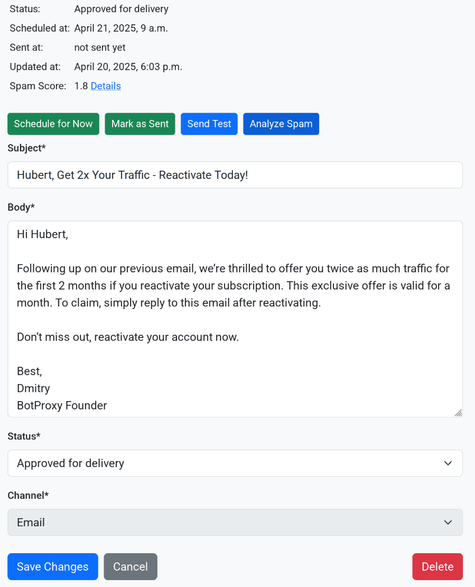Expand the Status dropdown
The height and width of the screenshot is (587, 475).
point(235,463)
